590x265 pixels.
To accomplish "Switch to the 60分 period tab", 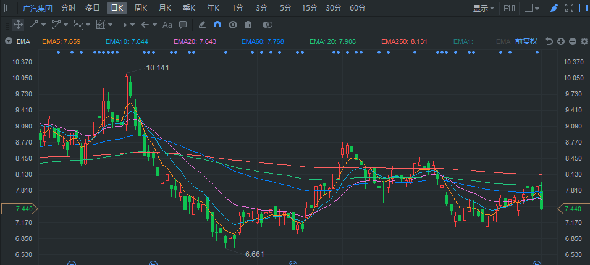I will [358, 8].
